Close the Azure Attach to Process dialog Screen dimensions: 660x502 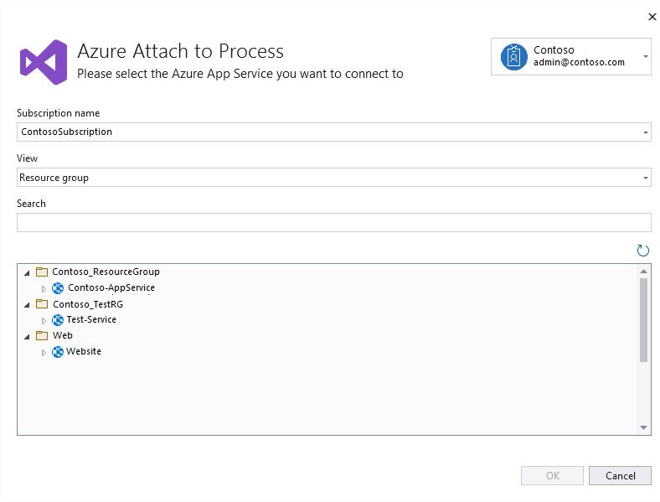(x=652, y=17)
